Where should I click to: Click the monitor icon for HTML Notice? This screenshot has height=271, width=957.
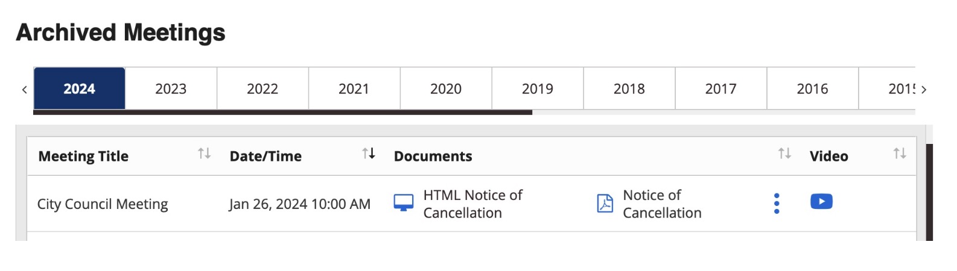click(x=404, y=203)
